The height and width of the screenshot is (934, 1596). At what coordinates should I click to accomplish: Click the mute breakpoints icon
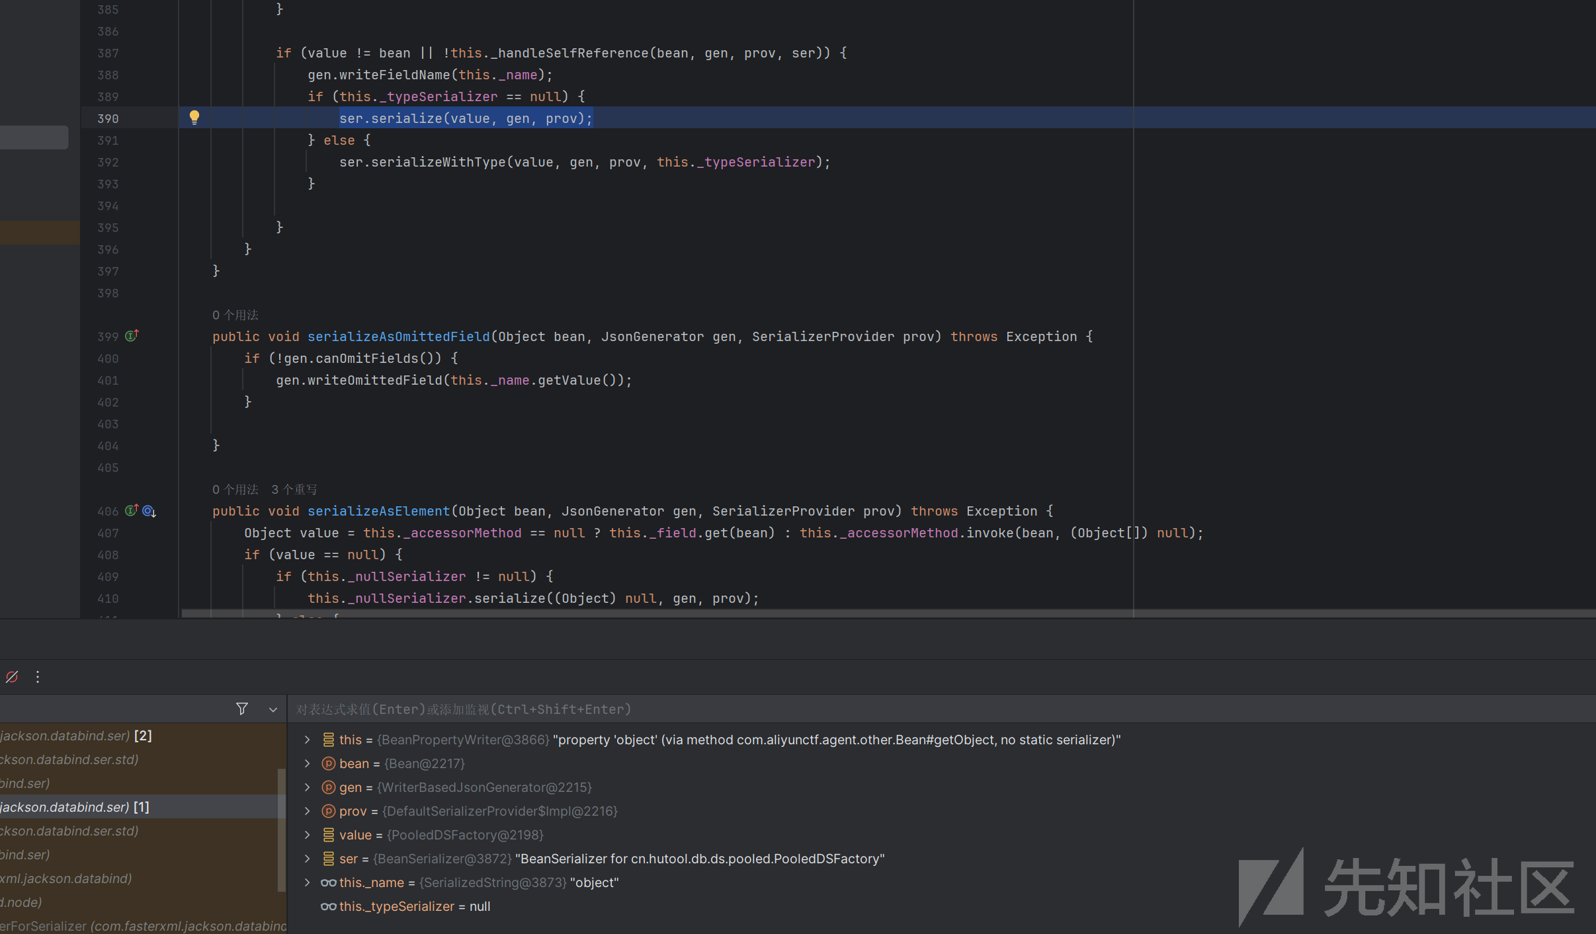(x=12, y=677)
